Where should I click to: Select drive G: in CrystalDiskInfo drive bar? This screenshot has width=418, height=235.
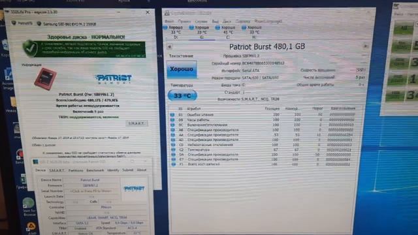pyautogui.click(x=202, y=32)
